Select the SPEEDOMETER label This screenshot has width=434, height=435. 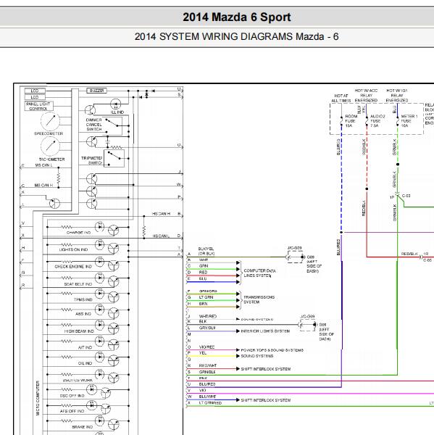click(49, 133)
